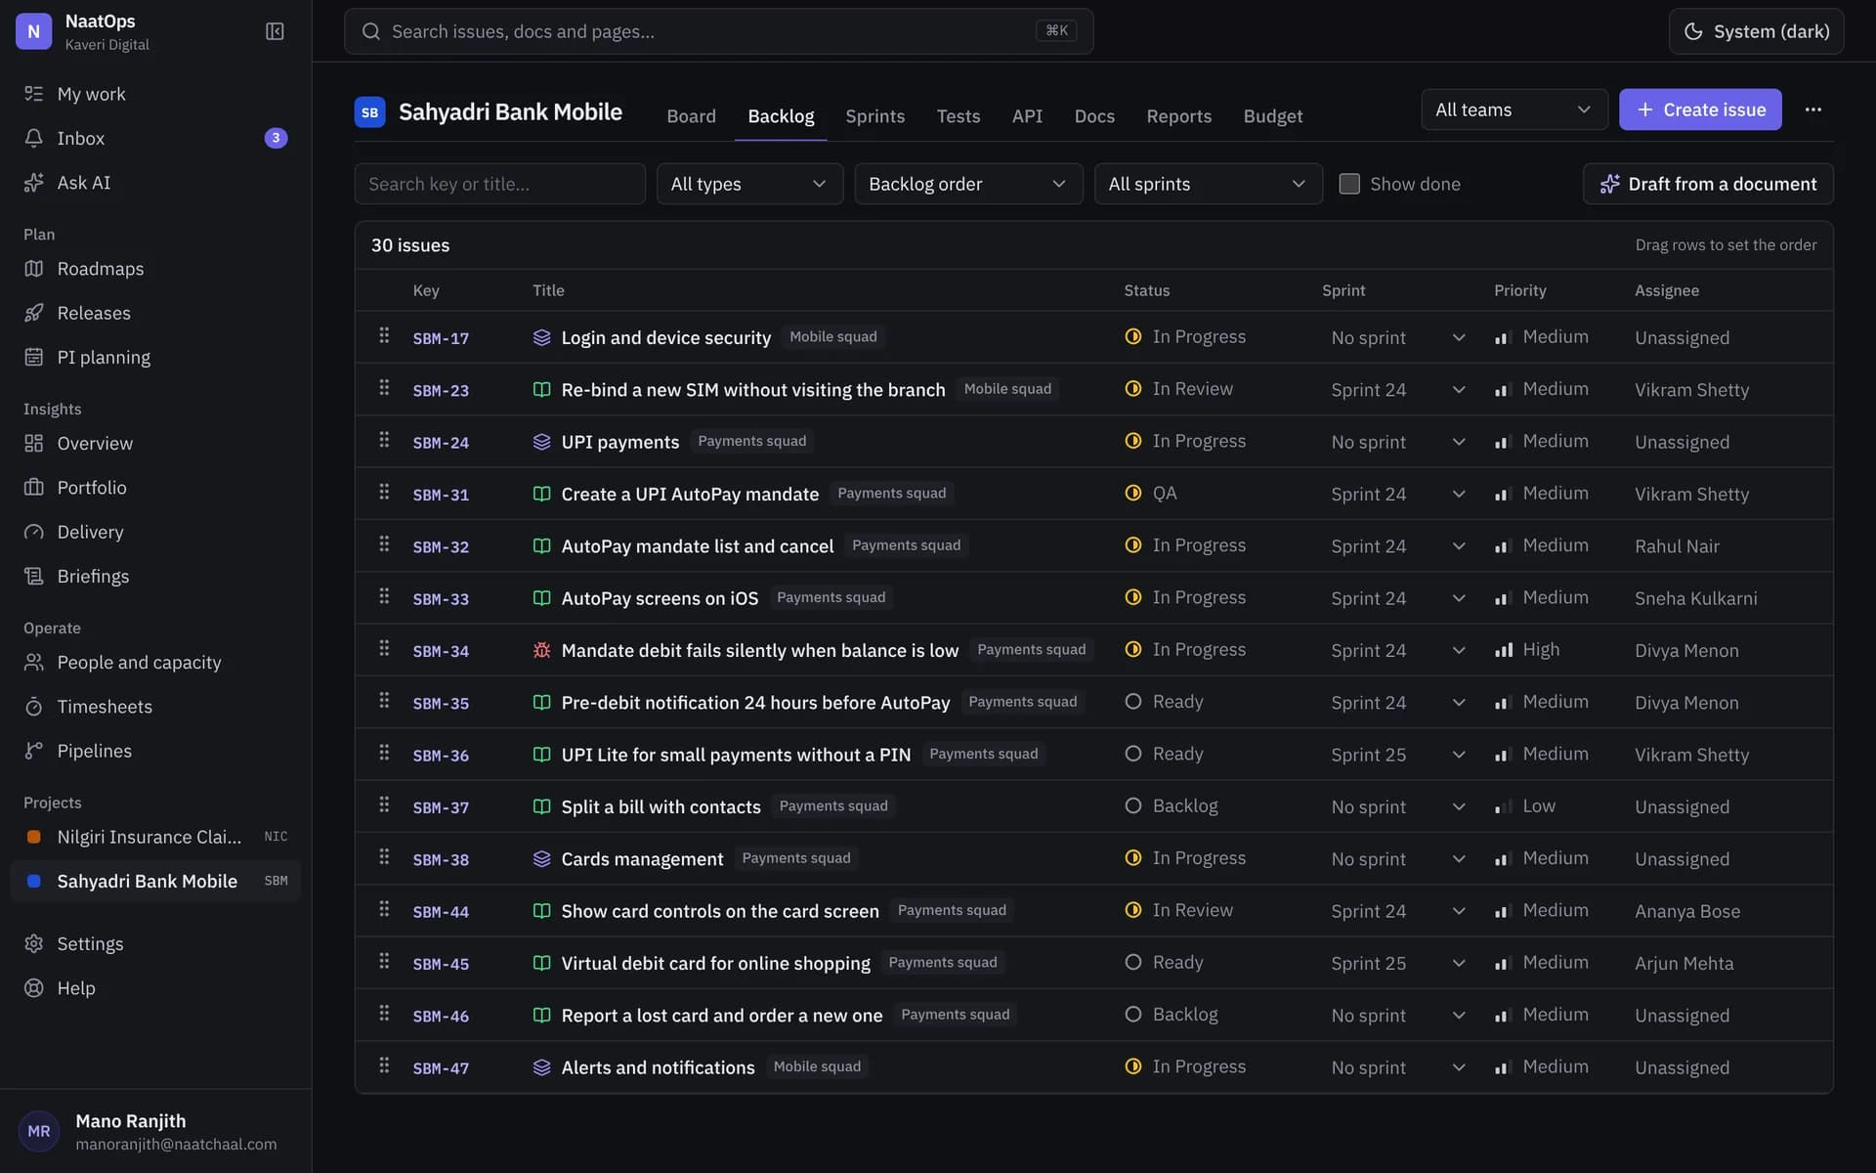Open Timesheets stopwatch icon
1876x1173 pixels.
34,706
